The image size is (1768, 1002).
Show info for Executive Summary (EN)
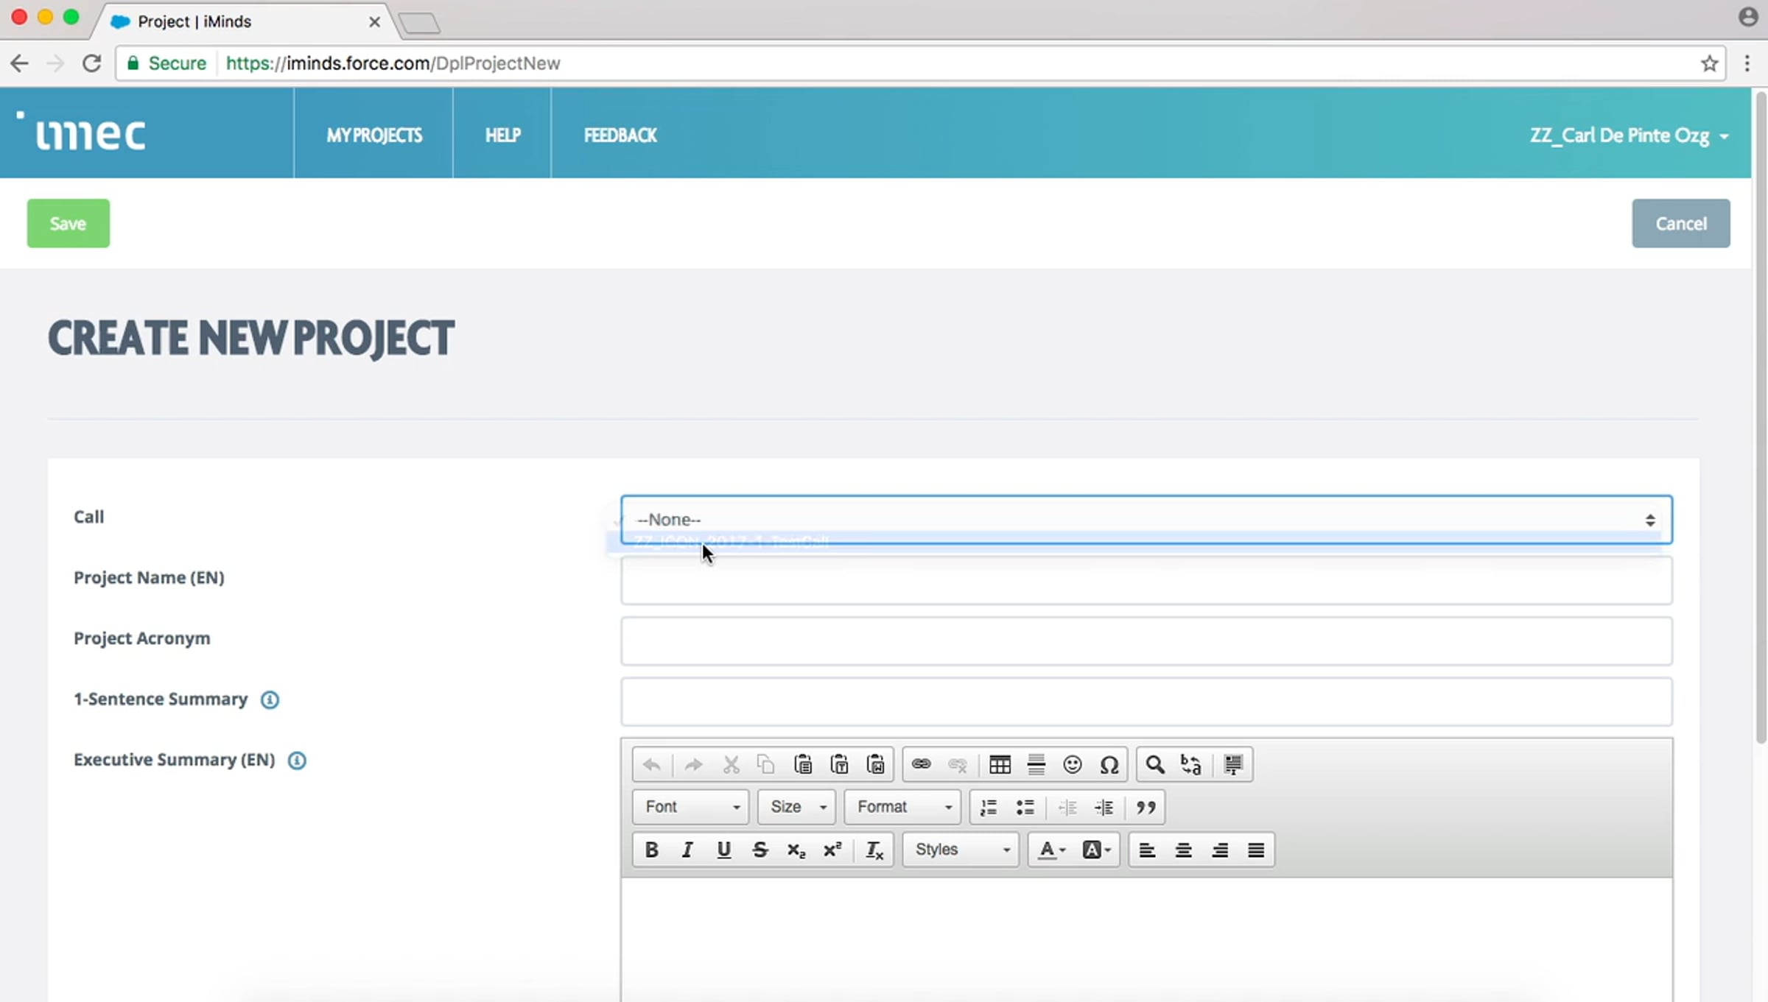tap(297, 761)
